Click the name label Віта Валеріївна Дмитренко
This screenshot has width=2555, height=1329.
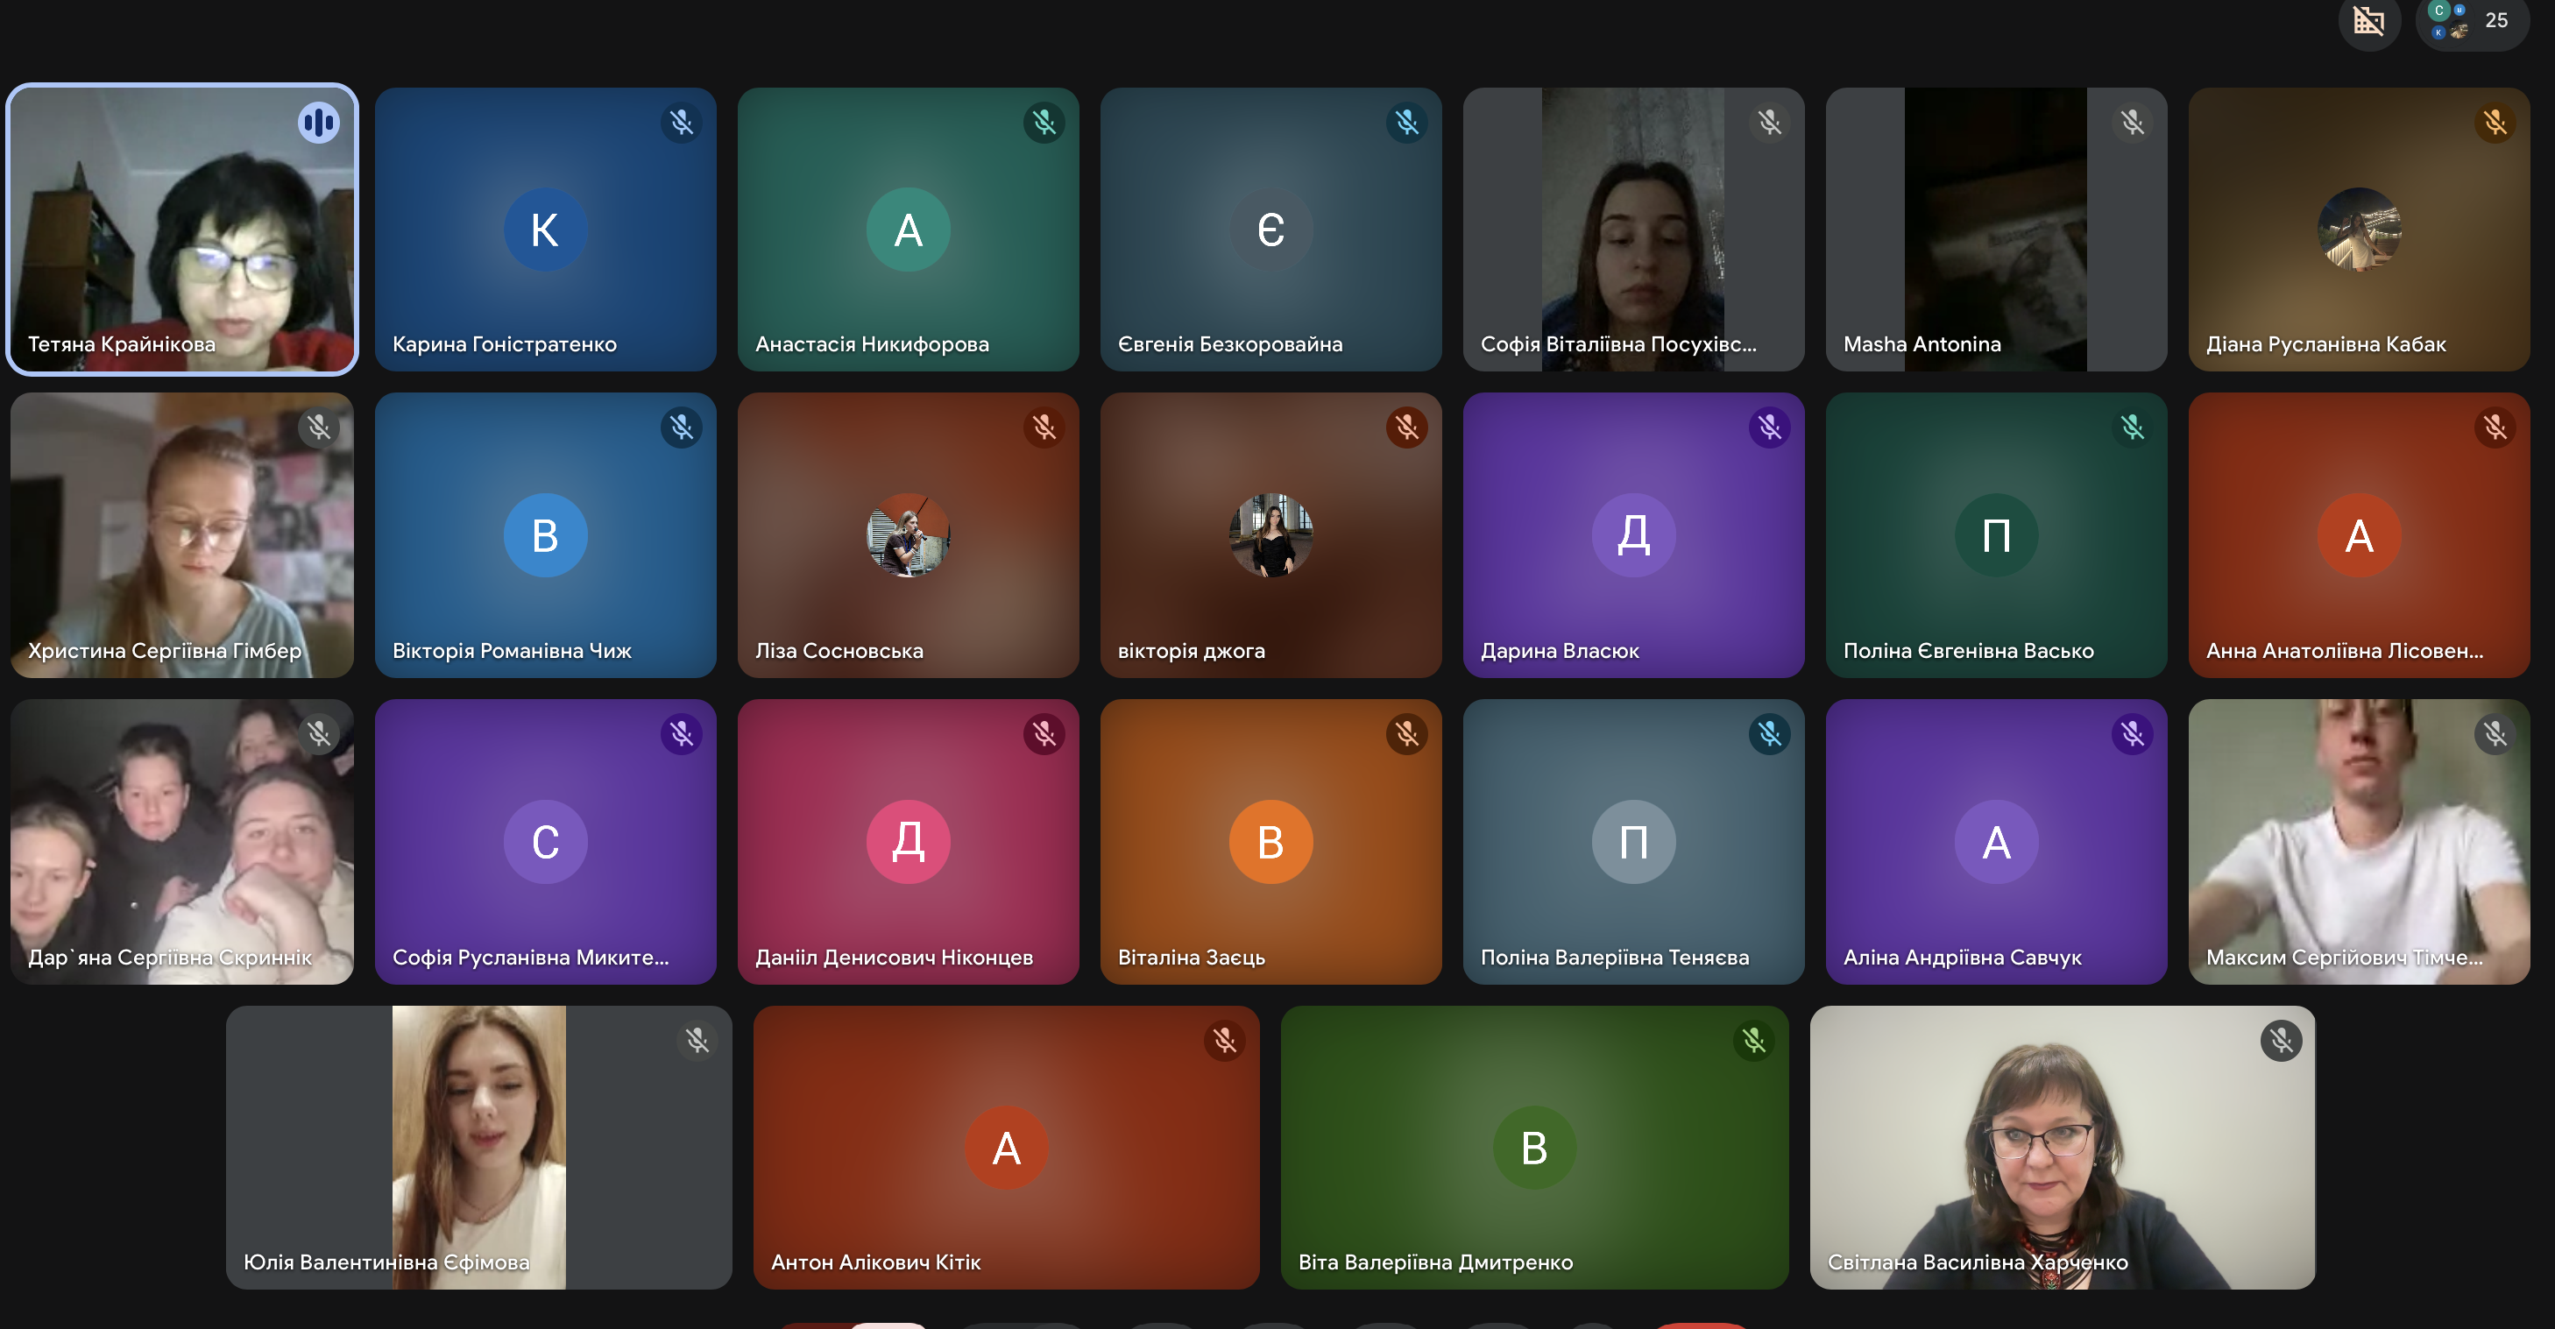(x=1435, y=1262)
